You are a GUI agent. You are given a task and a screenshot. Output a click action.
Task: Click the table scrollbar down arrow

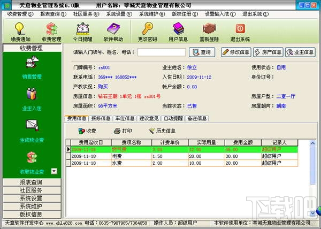[312, 213]
